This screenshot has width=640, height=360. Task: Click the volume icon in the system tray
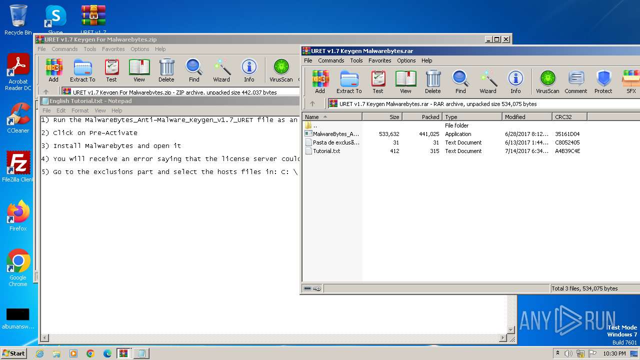[x=568, y=353]
